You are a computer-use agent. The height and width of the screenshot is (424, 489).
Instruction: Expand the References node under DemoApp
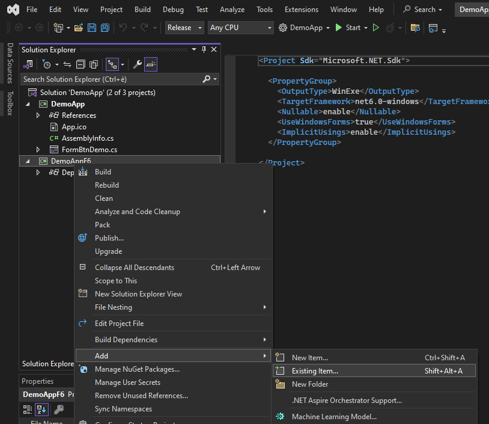[38, 115]
